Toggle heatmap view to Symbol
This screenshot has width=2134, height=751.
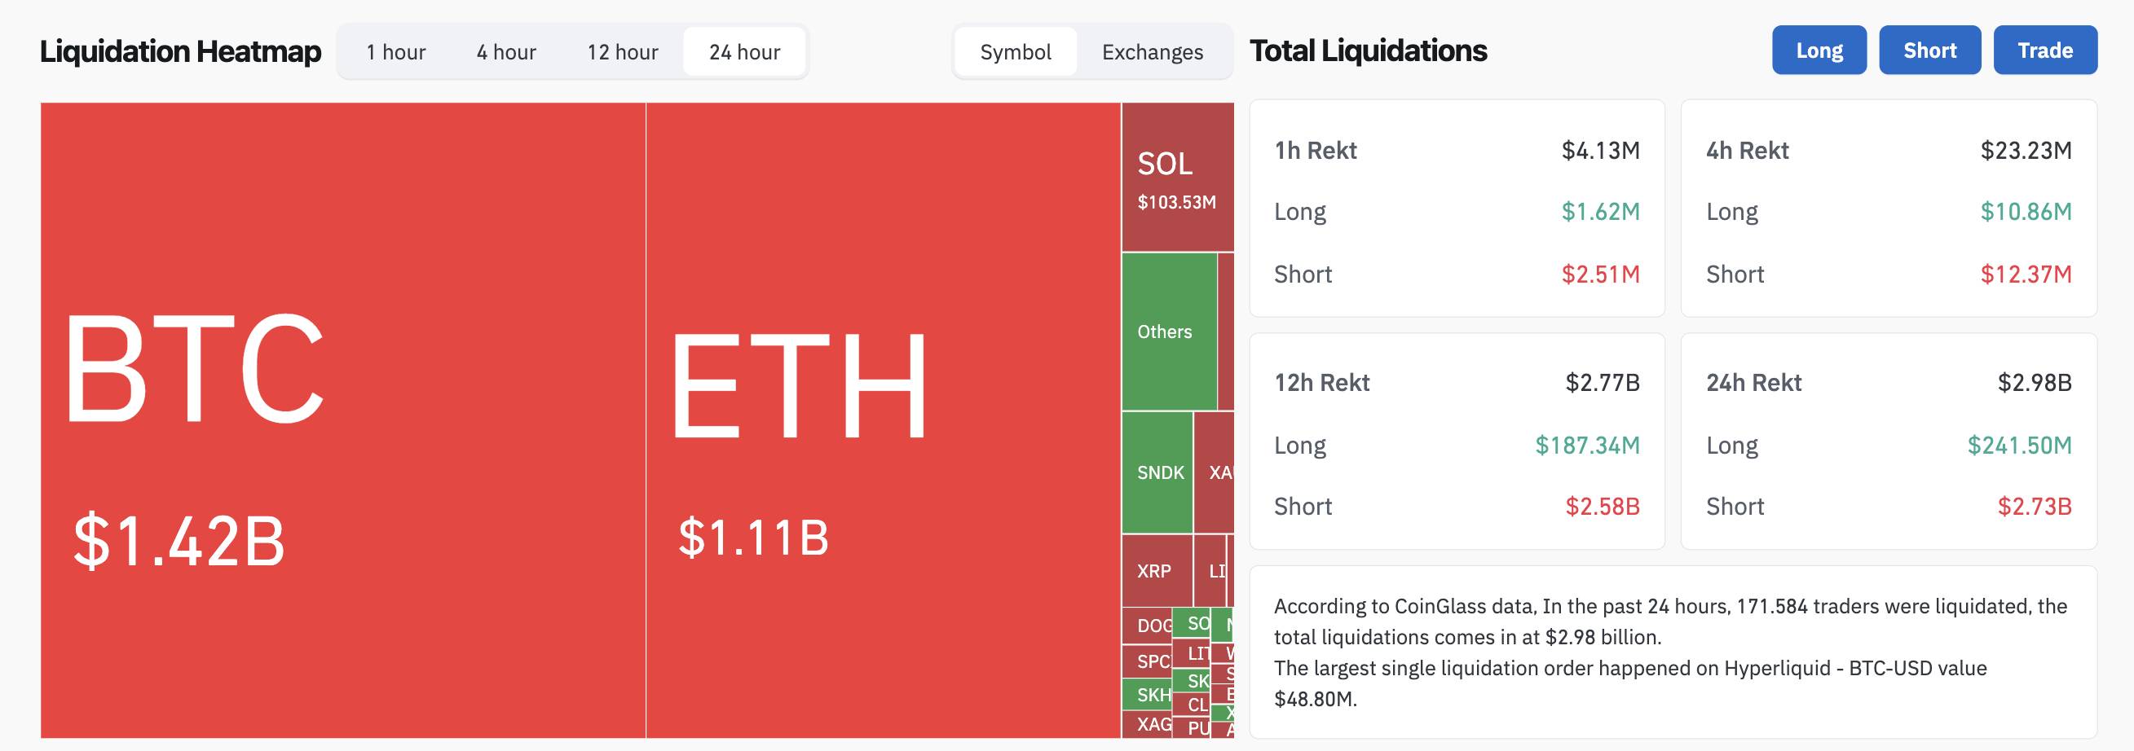click(x=1016, y=52)
